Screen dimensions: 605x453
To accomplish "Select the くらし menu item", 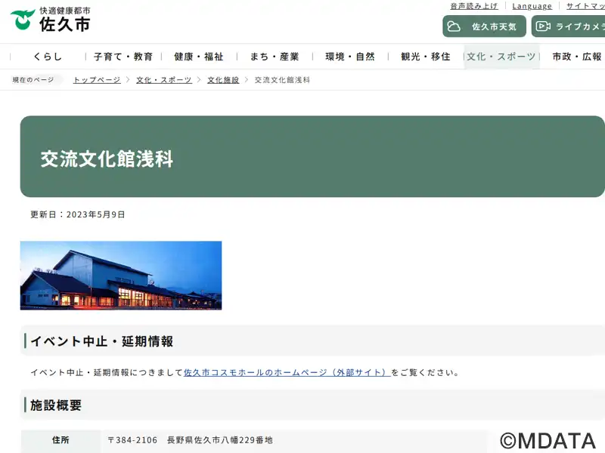I will pos(48,57).
